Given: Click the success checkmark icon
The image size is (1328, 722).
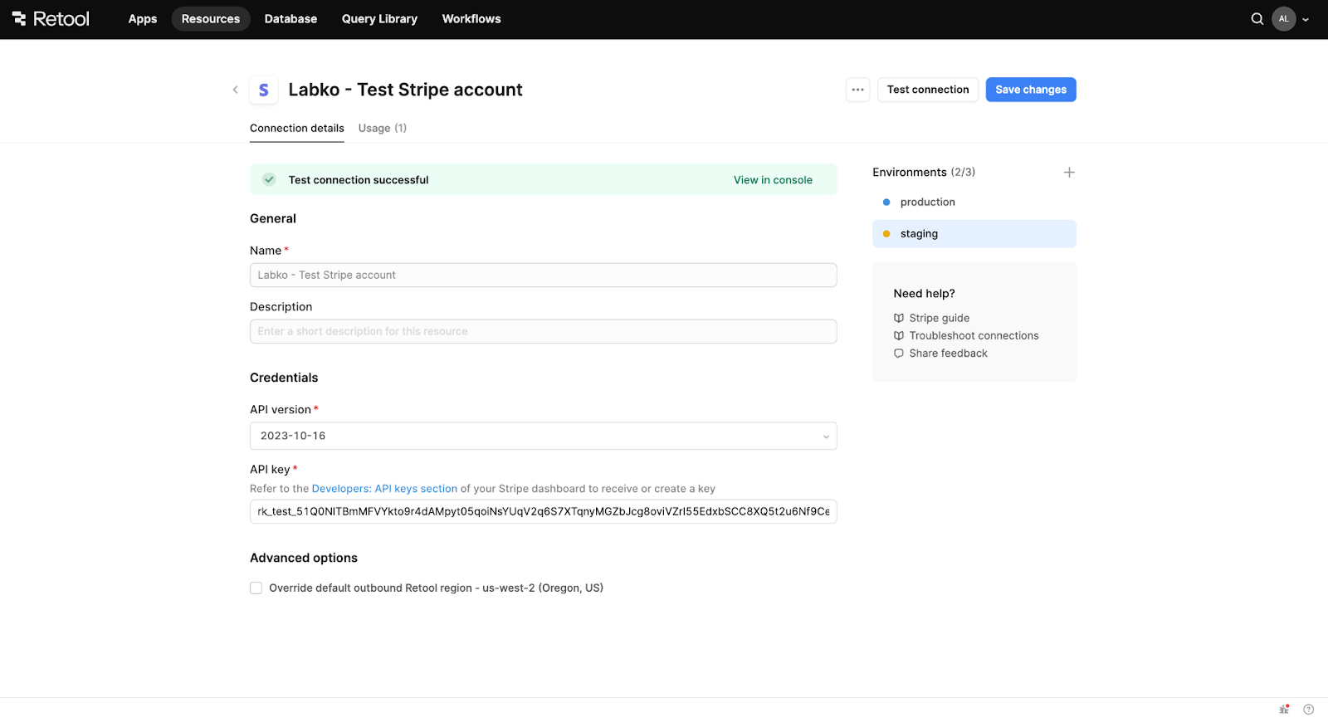Looking at the screenshot, I should (269, 179).
